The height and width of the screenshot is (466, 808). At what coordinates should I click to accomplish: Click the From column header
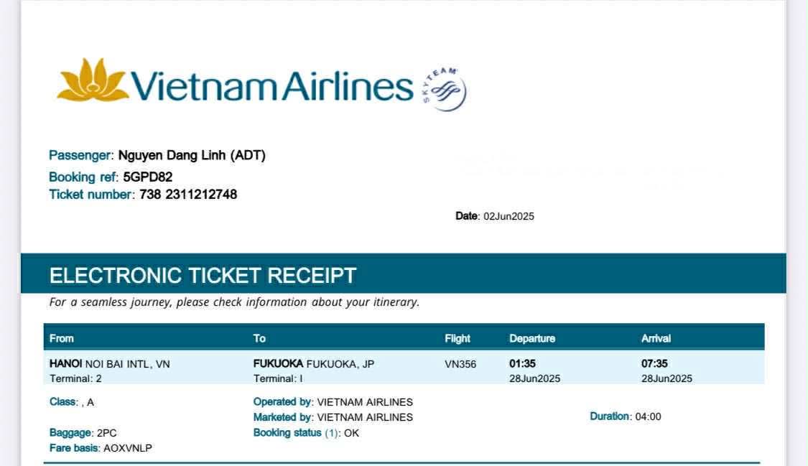pos(62,338)
